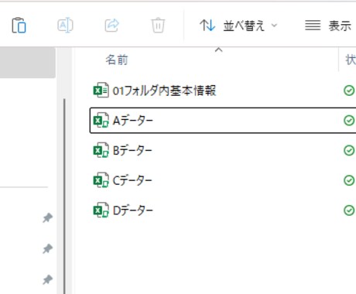Select the Bデーター file row
The width and height of the screenshot is (356, 294).
point(223,150)
